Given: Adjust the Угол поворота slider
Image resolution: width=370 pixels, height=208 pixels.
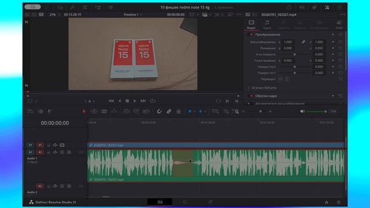Looking at the screenshot, I should click(294, 54).
